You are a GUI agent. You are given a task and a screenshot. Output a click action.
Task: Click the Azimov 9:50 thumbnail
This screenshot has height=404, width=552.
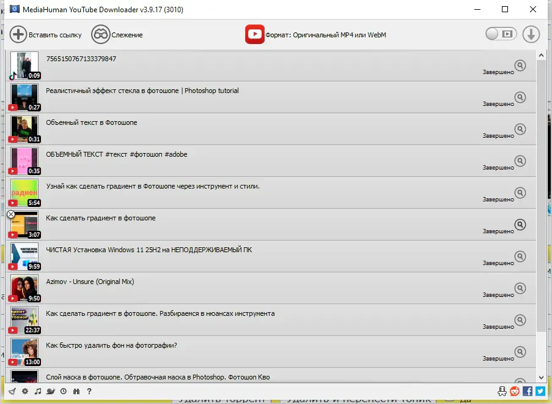click(x=24, y=288)
